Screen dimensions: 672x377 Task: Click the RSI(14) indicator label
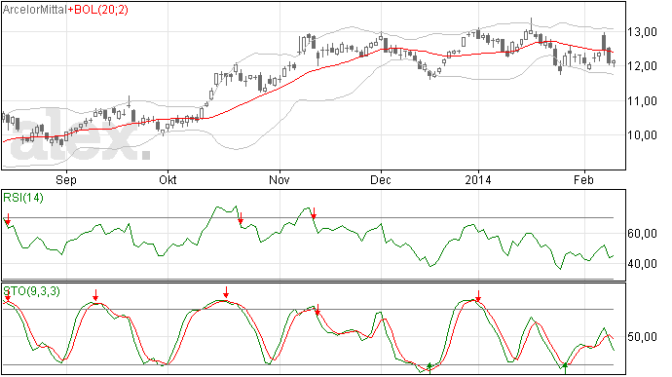click(23, 198)
